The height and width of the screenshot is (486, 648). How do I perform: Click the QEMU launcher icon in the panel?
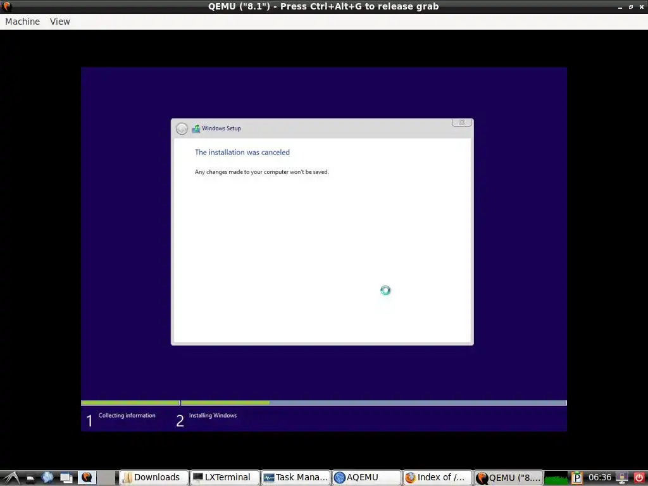click(87, 477)
